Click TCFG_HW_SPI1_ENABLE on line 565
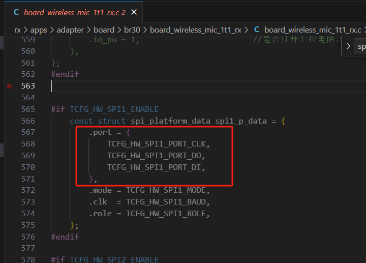 (x=114, y=109)
